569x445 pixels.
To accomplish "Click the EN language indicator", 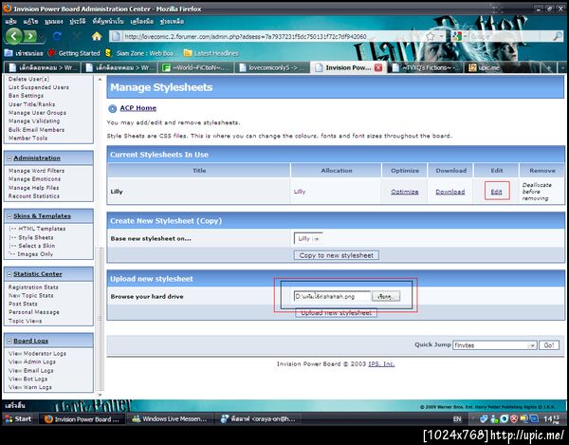I will [x=457, y=419].
